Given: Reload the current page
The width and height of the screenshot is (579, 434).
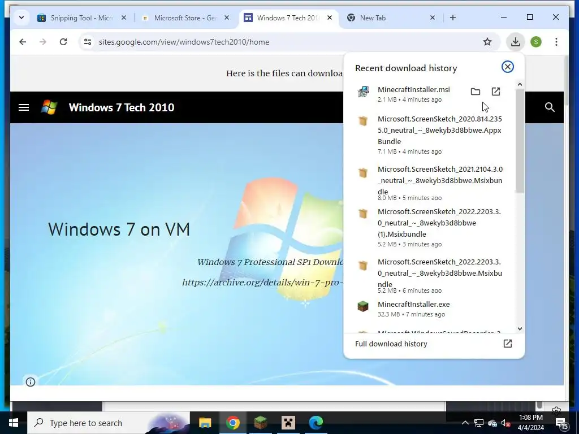Looking at the screenshot, I should tap(63, 42).
